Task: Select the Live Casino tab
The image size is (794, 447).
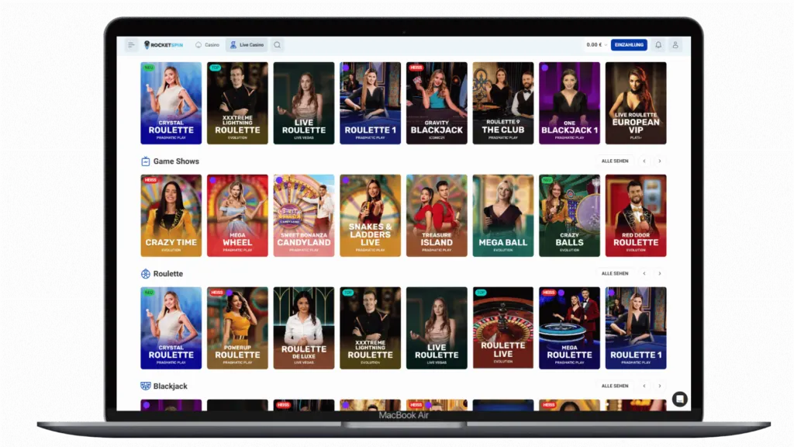Action: tap(247, 45)
